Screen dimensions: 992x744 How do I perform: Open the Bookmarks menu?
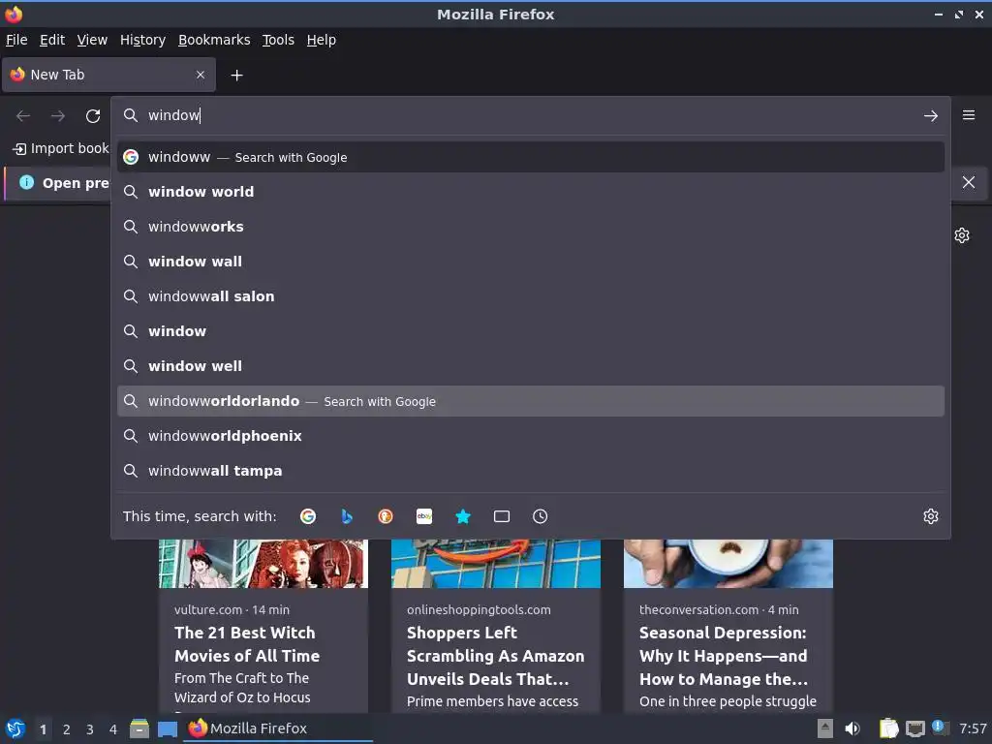pyautogui.click(x=214, y=40)
